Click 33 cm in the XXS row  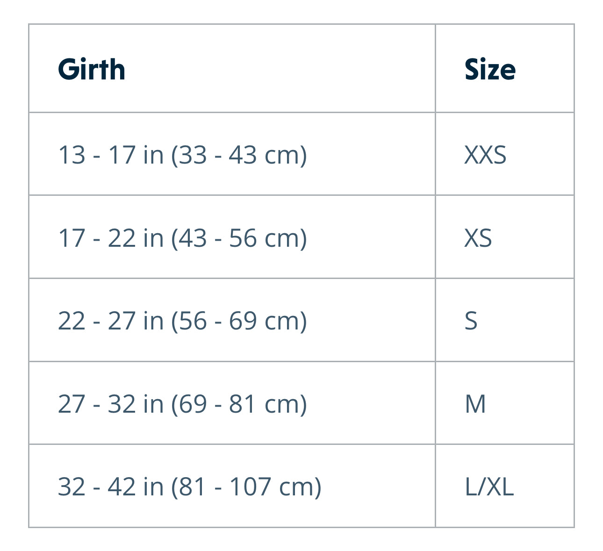(x=193, y=155)
